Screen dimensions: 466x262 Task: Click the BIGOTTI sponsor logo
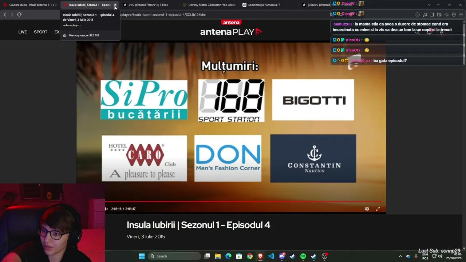pyautogui.click(x=313, y=100)
